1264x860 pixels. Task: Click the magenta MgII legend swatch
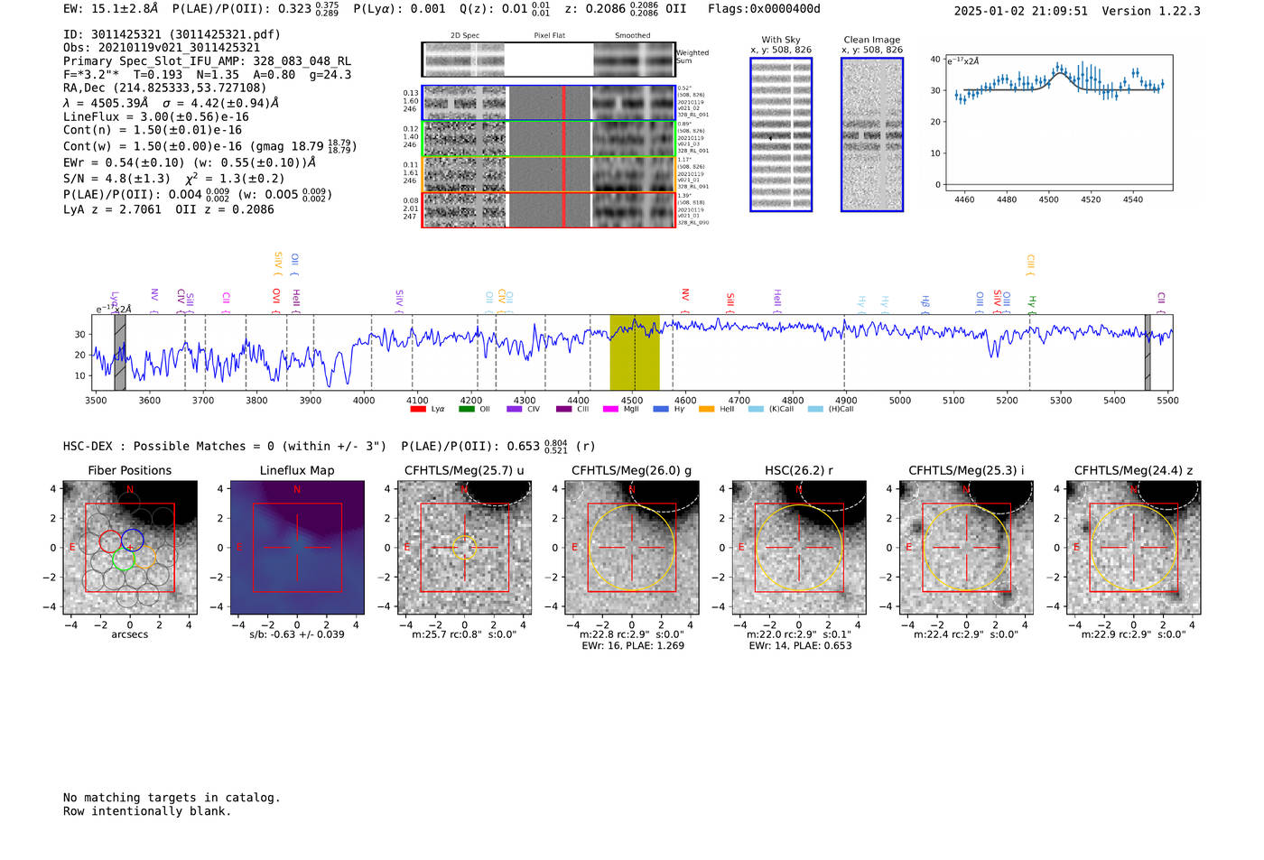pos(610,409)
